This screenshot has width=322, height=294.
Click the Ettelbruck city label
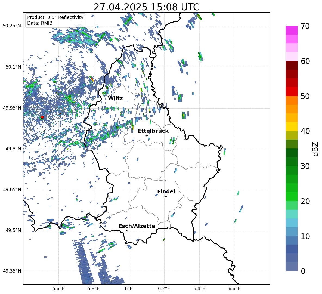pos(153,131)
